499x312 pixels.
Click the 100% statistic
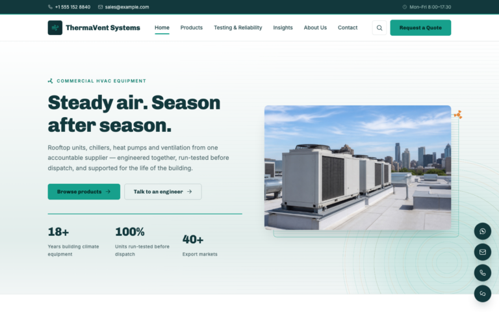[130, 232]
